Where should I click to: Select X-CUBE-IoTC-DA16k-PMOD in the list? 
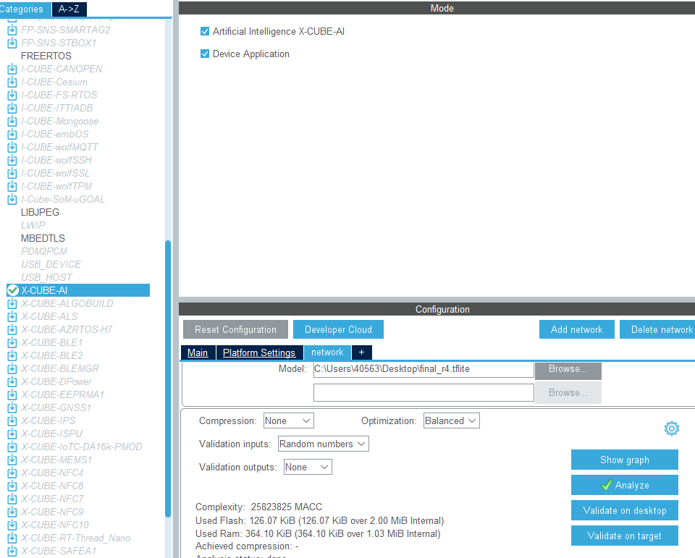82,447
